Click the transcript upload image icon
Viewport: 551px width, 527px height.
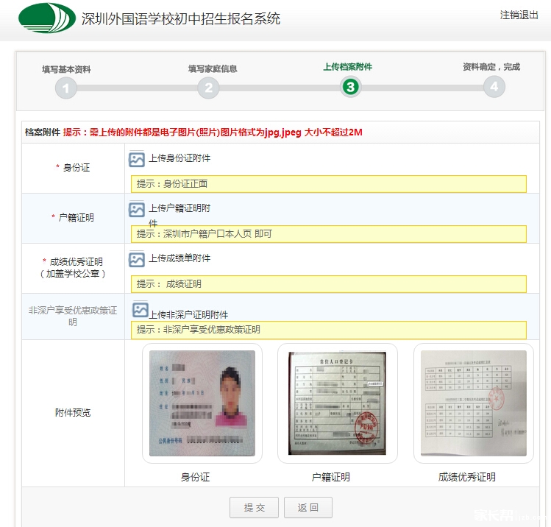[x=137, y=259]
